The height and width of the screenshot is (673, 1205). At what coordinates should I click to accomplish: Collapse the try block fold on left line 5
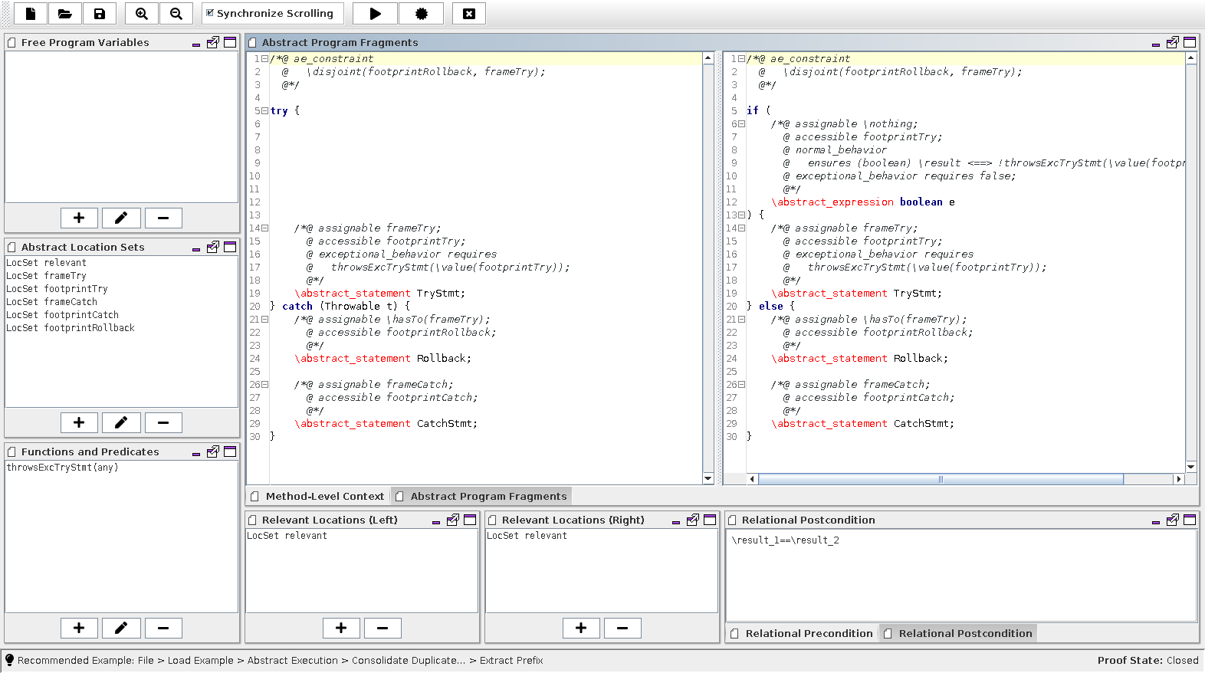pyautogui.click(x=265, y=111)
